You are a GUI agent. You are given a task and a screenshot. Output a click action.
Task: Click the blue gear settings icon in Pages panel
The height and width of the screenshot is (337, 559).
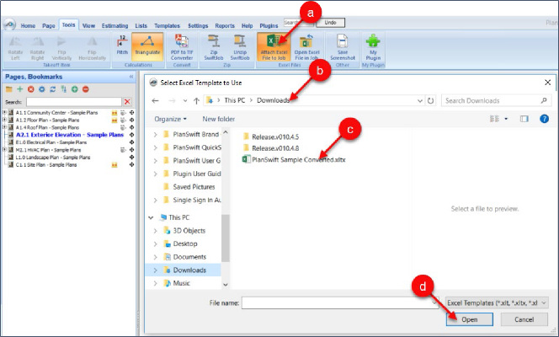point(42,89)
